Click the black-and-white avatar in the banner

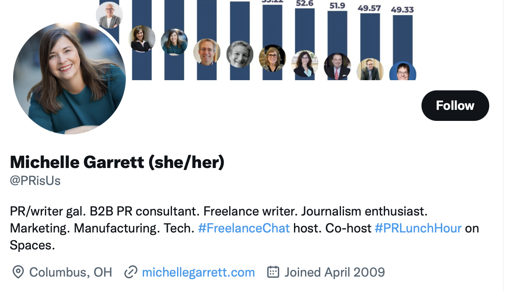click(240, 55)
